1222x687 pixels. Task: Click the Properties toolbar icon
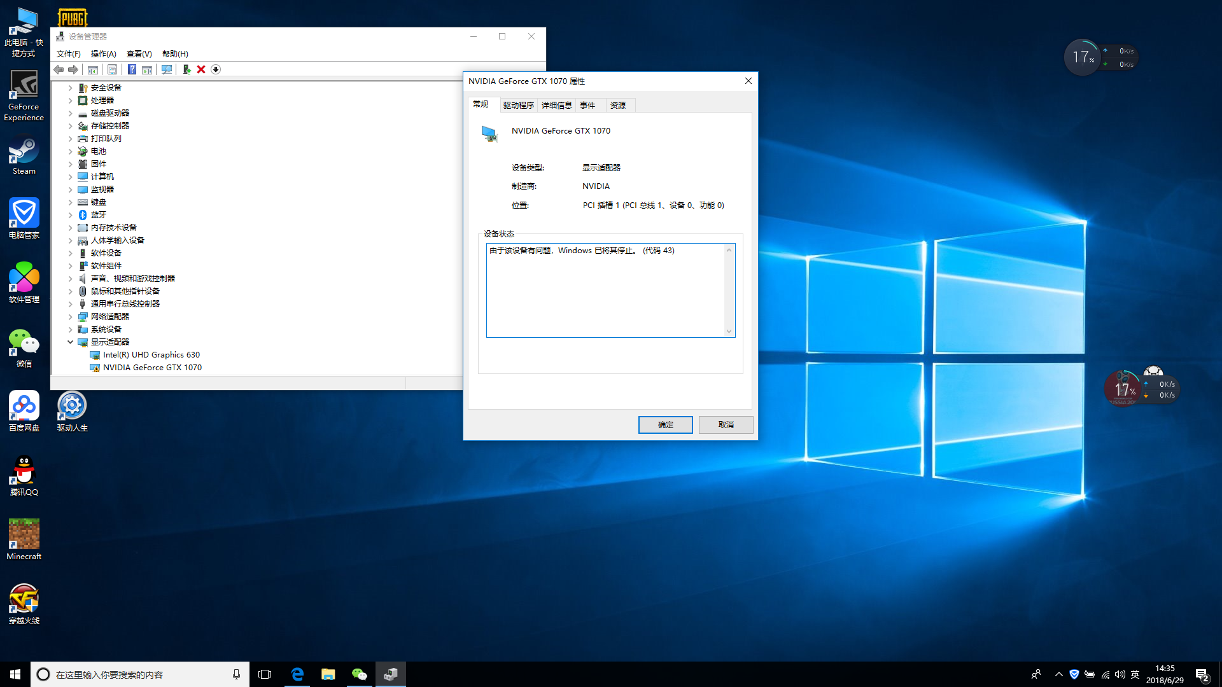coord(112,69)
